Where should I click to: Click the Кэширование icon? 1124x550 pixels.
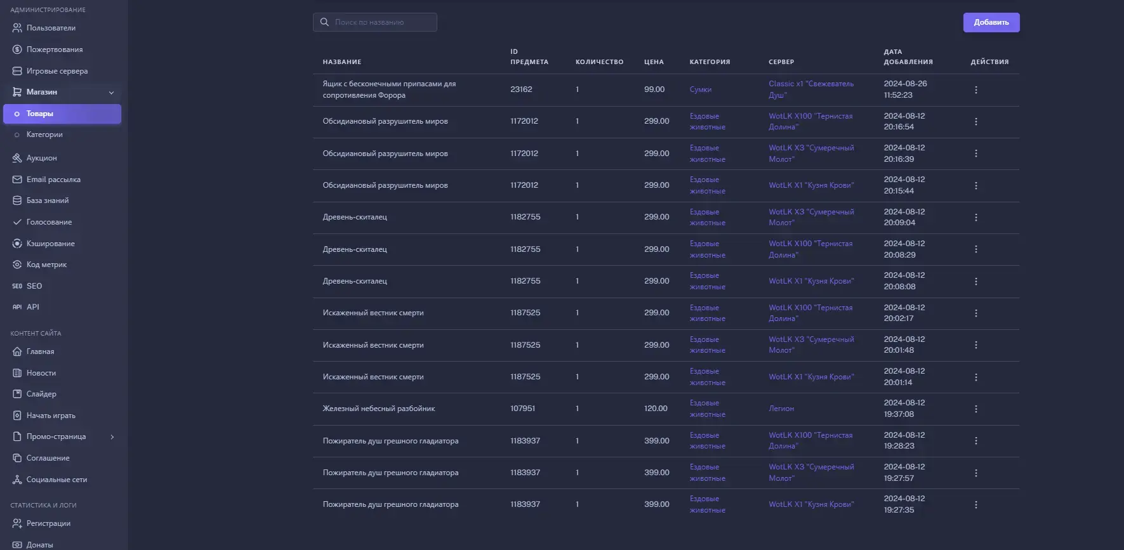17,244
